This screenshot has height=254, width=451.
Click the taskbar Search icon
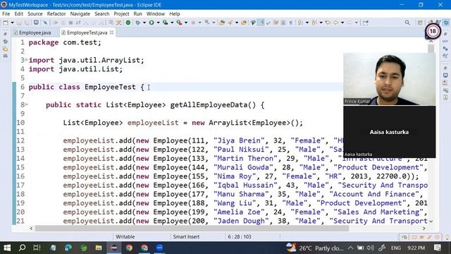[22, 248]
